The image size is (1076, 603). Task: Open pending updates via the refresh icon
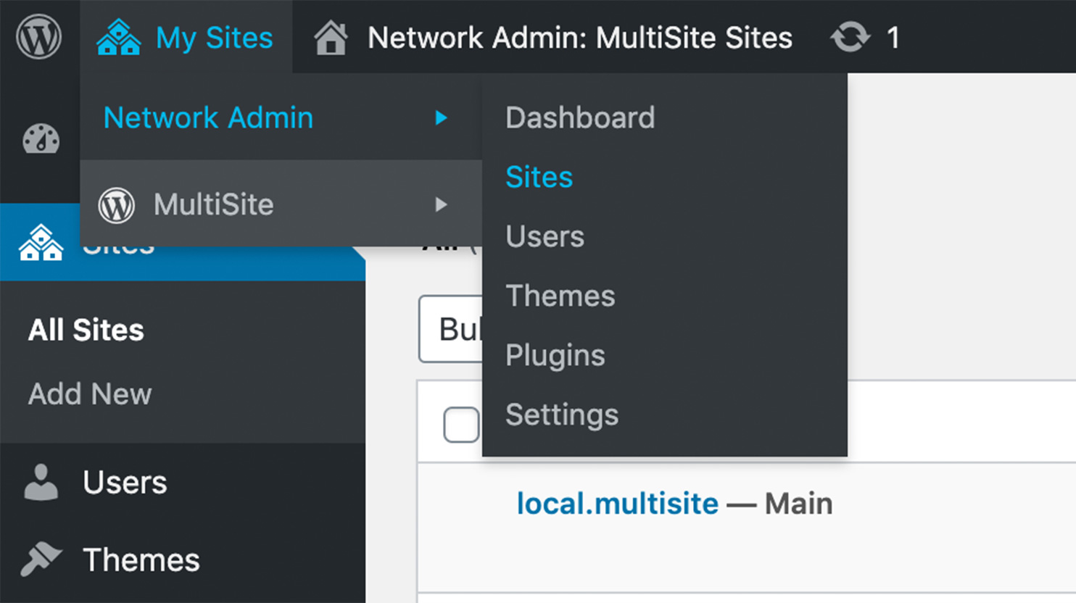coord(850,36)
